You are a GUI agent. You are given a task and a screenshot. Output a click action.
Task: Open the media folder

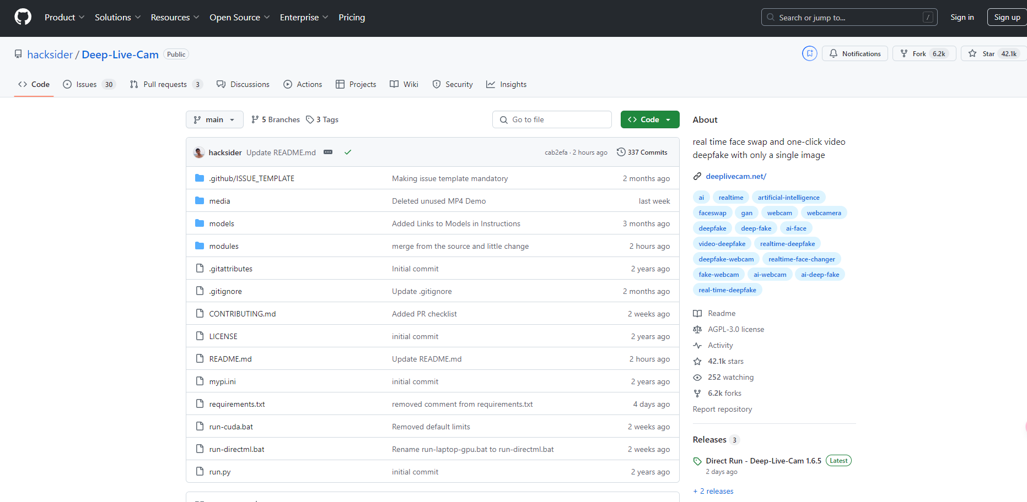point(219,201)
